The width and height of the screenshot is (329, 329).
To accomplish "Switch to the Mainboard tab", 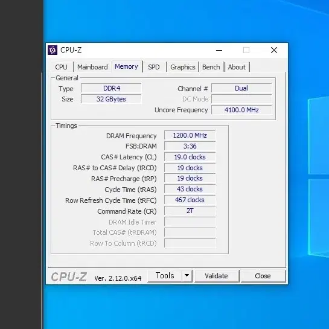I will click(x=92, y=67).
